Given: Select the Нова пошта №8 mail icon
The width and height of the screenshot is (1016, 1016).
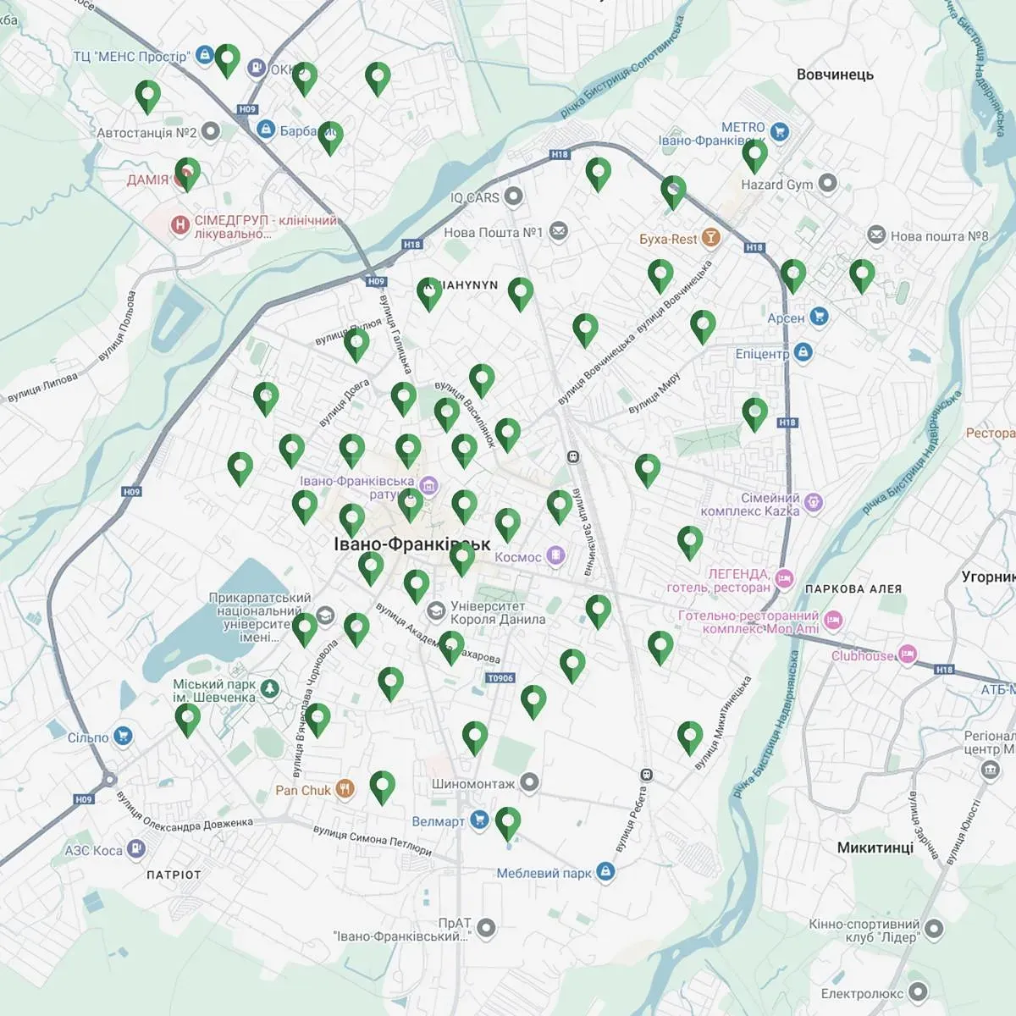Looking at the screenshot, I should pos(876,235).
